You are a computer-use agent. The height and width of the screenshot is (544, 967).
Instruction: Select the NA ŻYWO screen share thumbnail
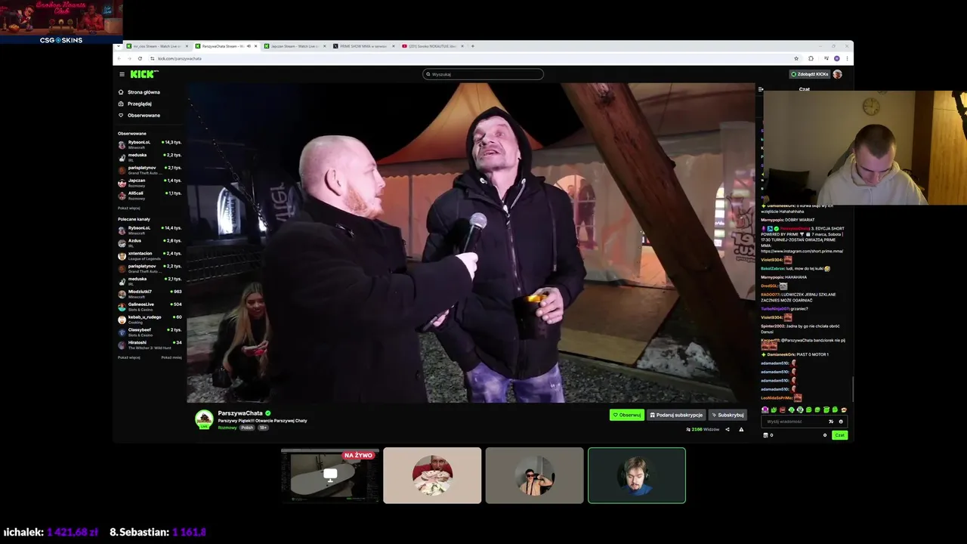(330, 475)
